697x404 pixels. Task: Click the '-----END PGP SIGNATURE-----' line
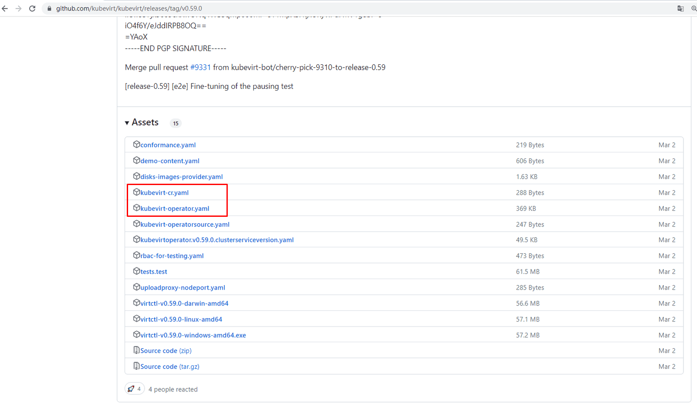coord(176,48)
